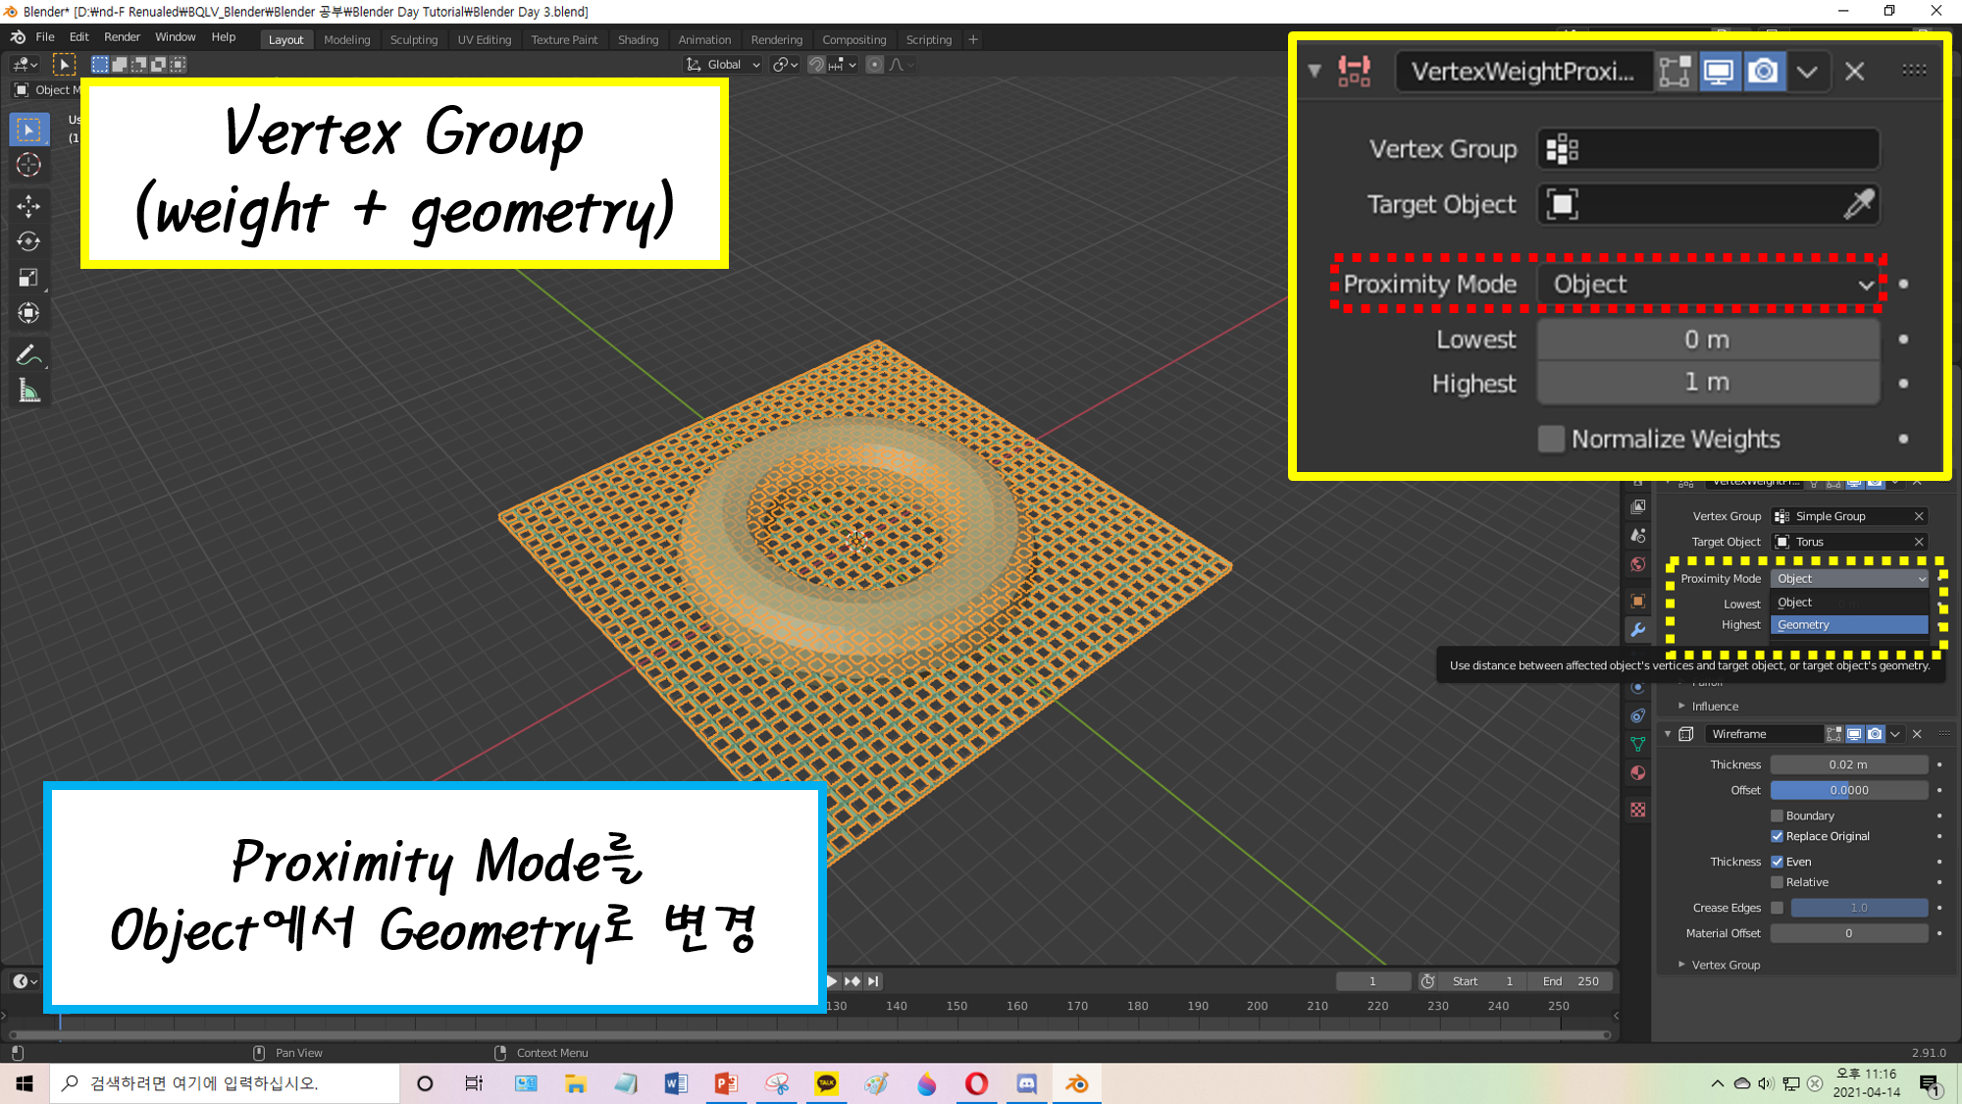Select the Measure ruler tool

coord(28,393)
